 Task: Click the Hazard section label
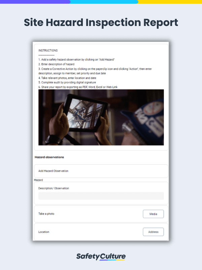click(x=38, y=180)
